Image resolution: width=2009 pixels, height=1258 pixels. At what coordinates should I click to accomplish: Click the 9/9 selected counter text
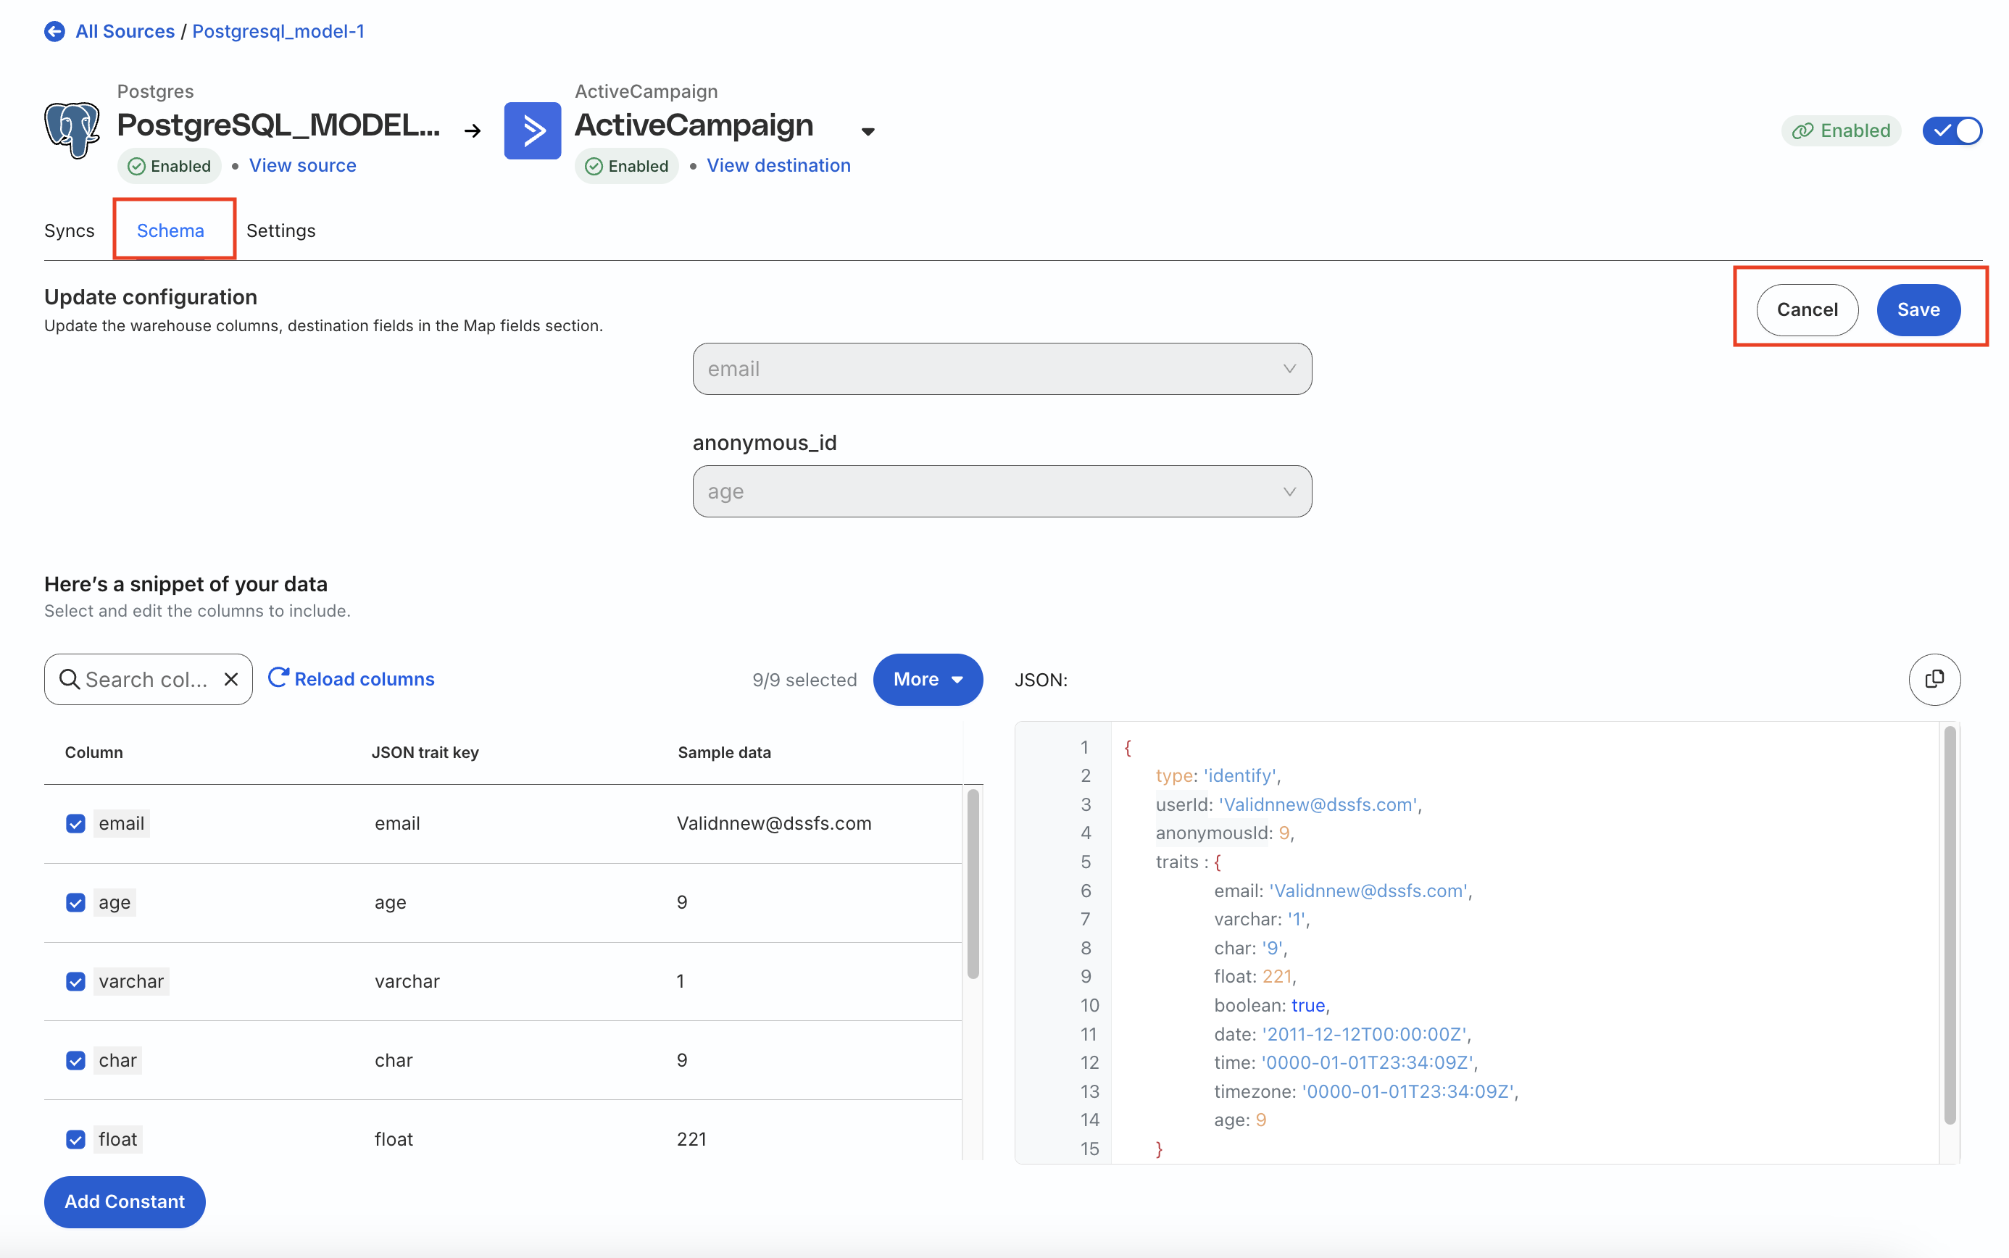pyautogui.click(x=804, y=680)
